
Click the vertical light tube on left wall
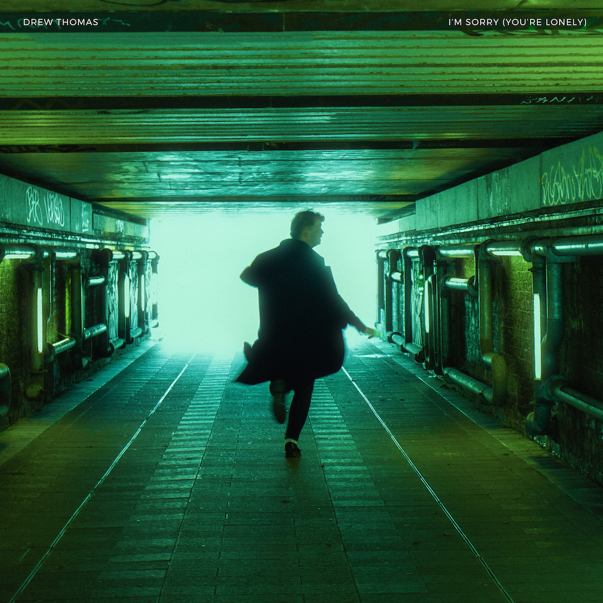coord(40,320)
